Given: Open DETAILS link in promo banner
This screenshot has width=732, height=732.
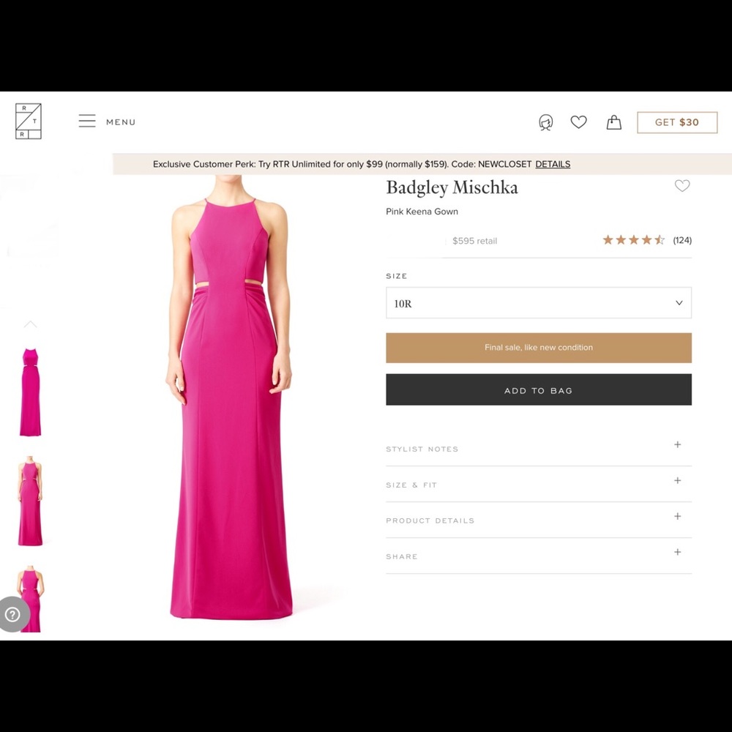Looking at the screenshot, I should pos(553,164).
